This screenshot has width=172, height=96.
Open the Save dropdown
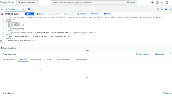(41, 14)
